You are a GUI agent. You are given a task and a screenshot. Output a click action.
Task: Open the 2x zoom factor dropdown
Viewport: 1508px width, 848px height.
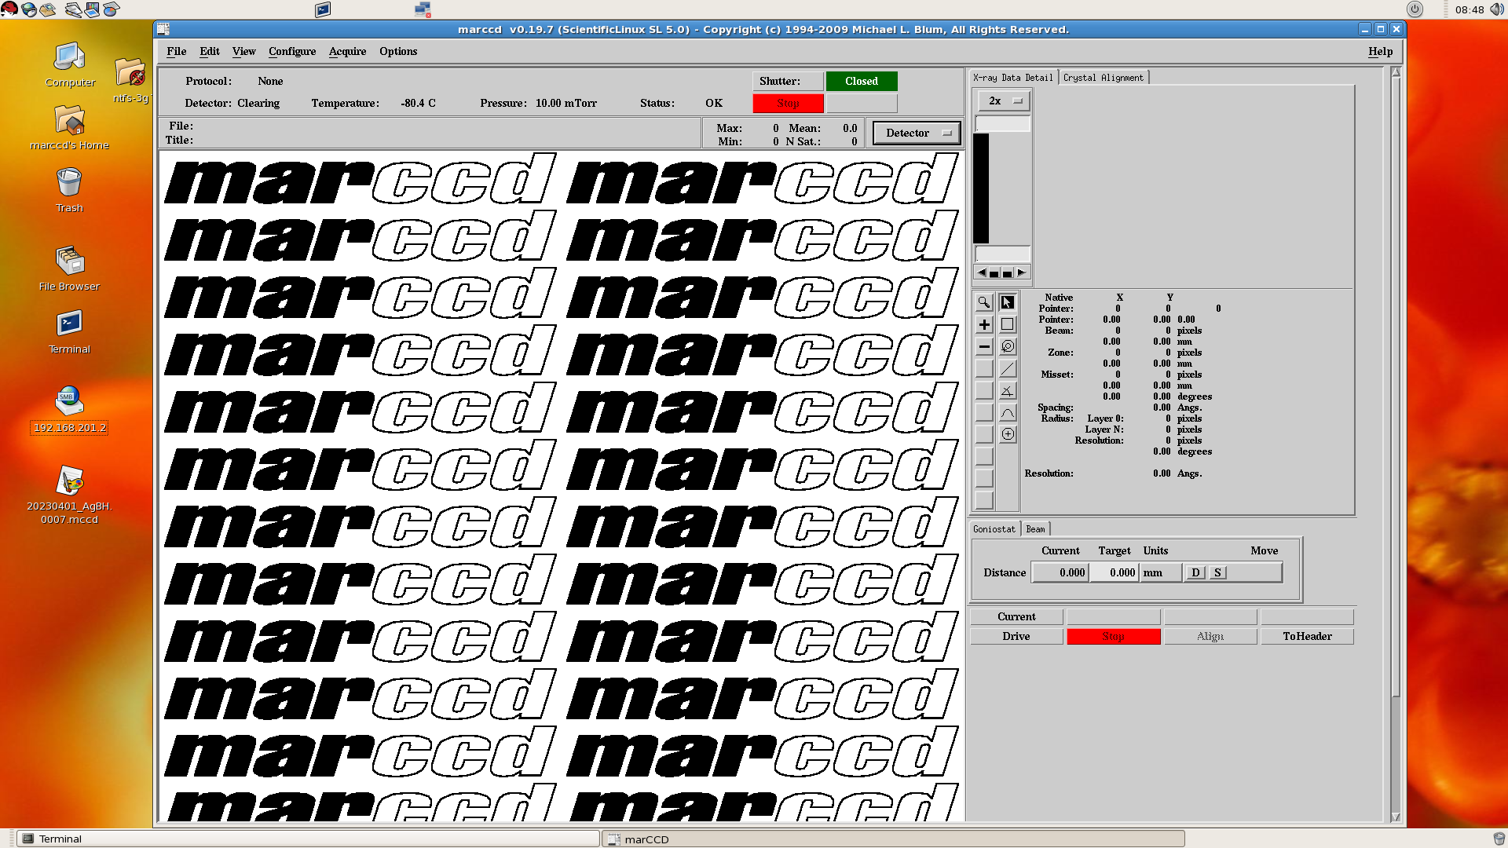coord(1002,101)
